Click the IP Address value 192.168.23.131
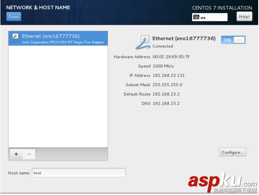Image resolution: width=259 pixels, height=195 pixels. [169, 75]
